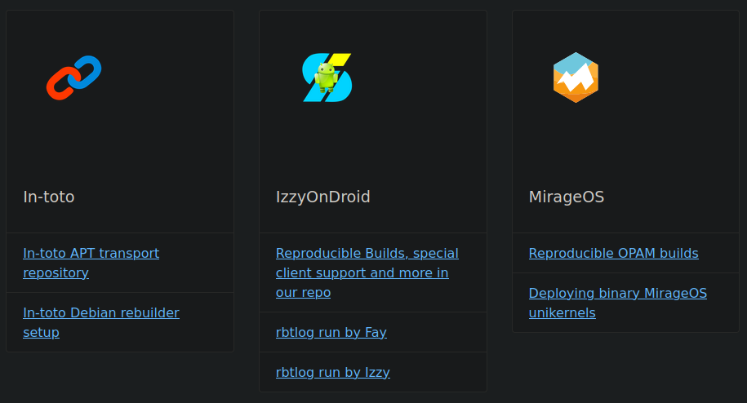Click the In-toto chain-link logo
The height and width of the screenshot is (403, 747).
(73, 77)
